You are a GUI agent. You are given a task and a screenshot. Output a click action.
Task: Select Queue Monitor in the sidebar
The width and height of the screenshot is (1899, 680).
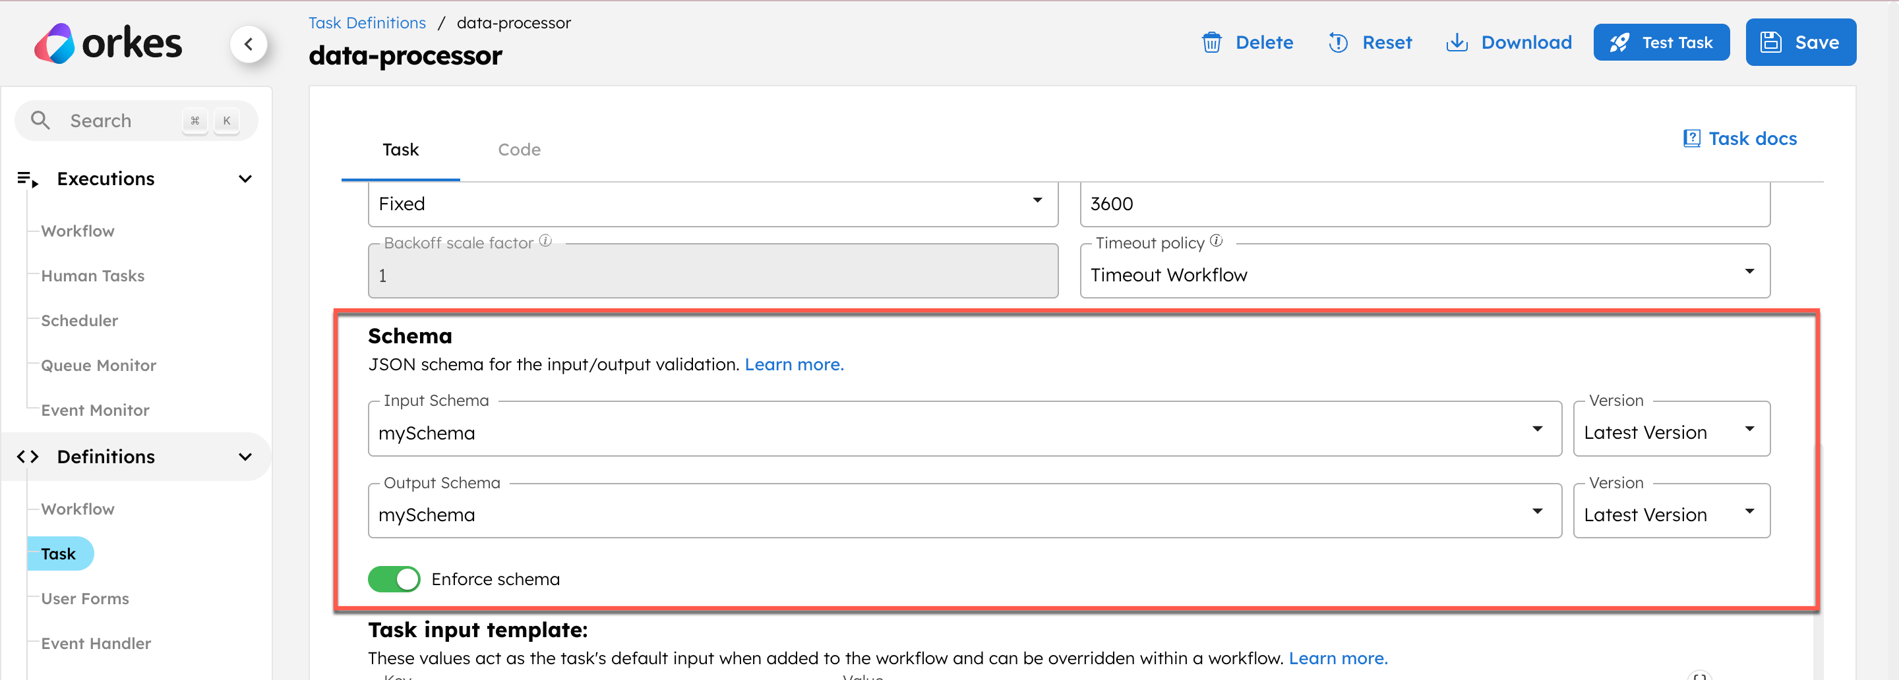(x=98, y=364)
